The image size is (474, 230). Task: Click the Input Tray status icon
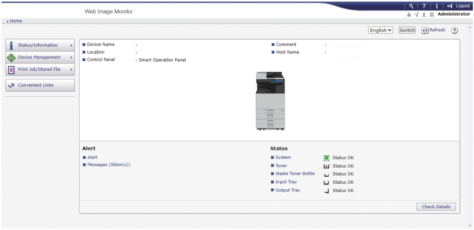[326, 182]
